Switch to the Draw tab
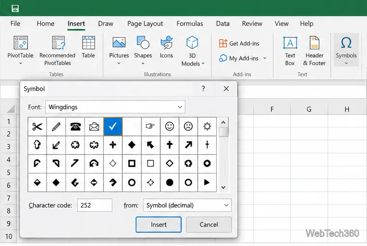 [106, 24]
